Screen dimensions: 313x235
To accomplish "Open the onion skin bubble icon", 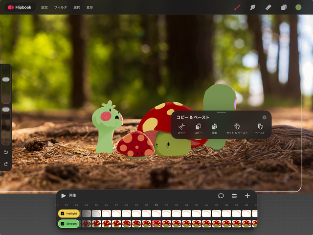I will click(221, 196).
